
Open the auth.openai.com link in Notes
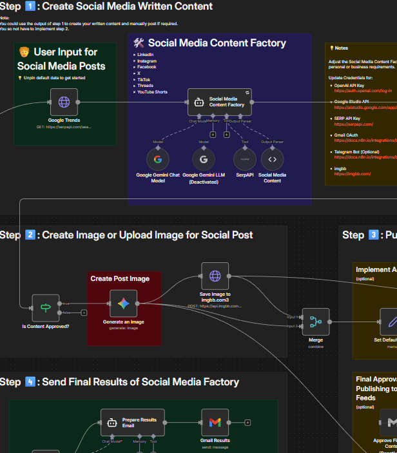point(361,90)
